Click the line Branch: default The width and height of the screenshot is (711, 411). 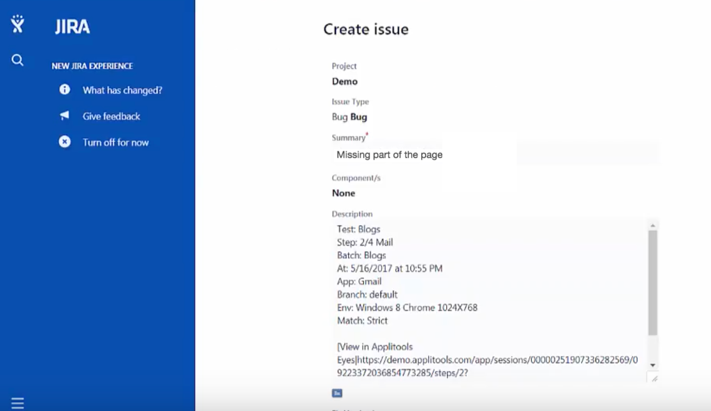click(x=367, y=294)
